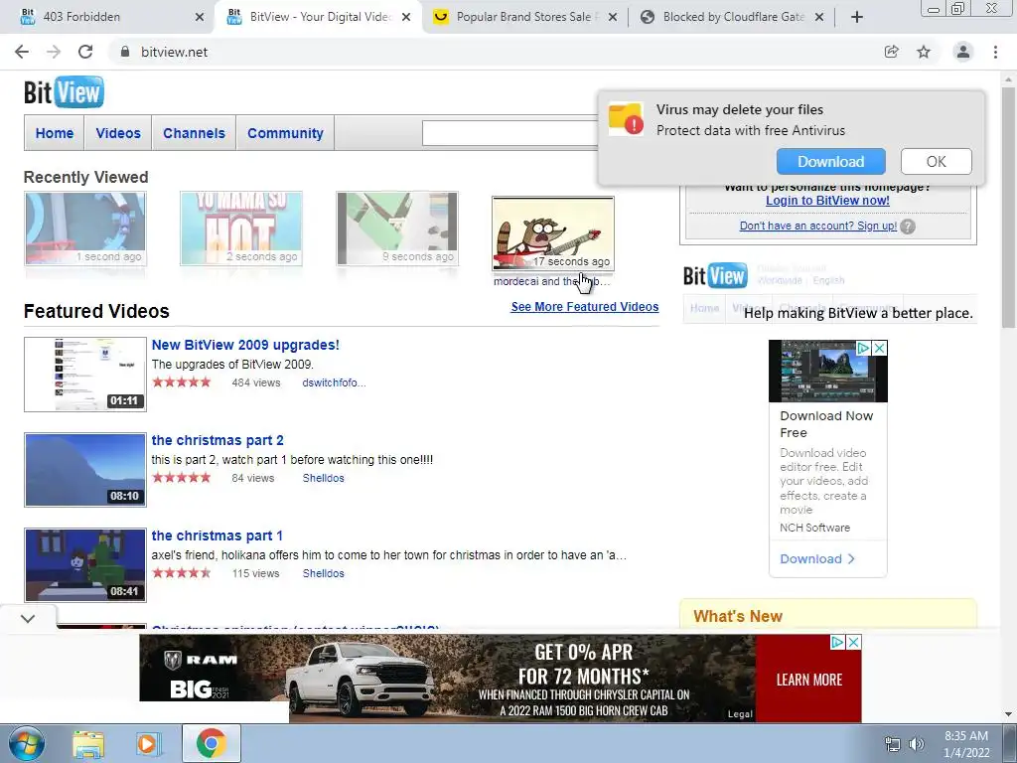This screenshot has width=1017, height=763.
Task: Switch to Blocked by Cloudflare Gateway tab
Action: [x=732, y=17]
